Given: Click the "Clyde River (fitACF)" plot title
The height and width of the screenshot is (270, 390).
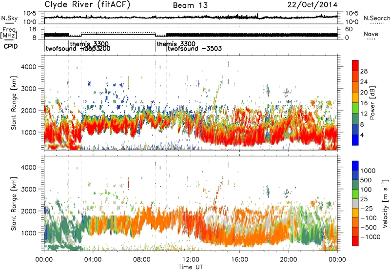Looking at the screenshot, I should 87,4.
